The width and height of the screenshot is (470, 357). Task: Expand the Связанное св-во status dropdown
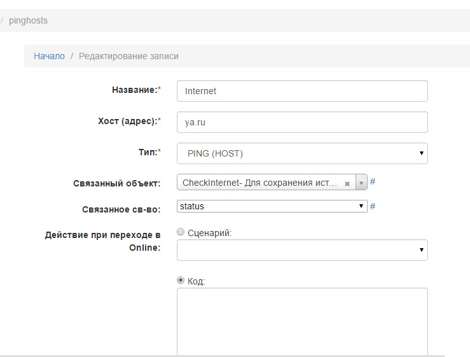[272, 206]
